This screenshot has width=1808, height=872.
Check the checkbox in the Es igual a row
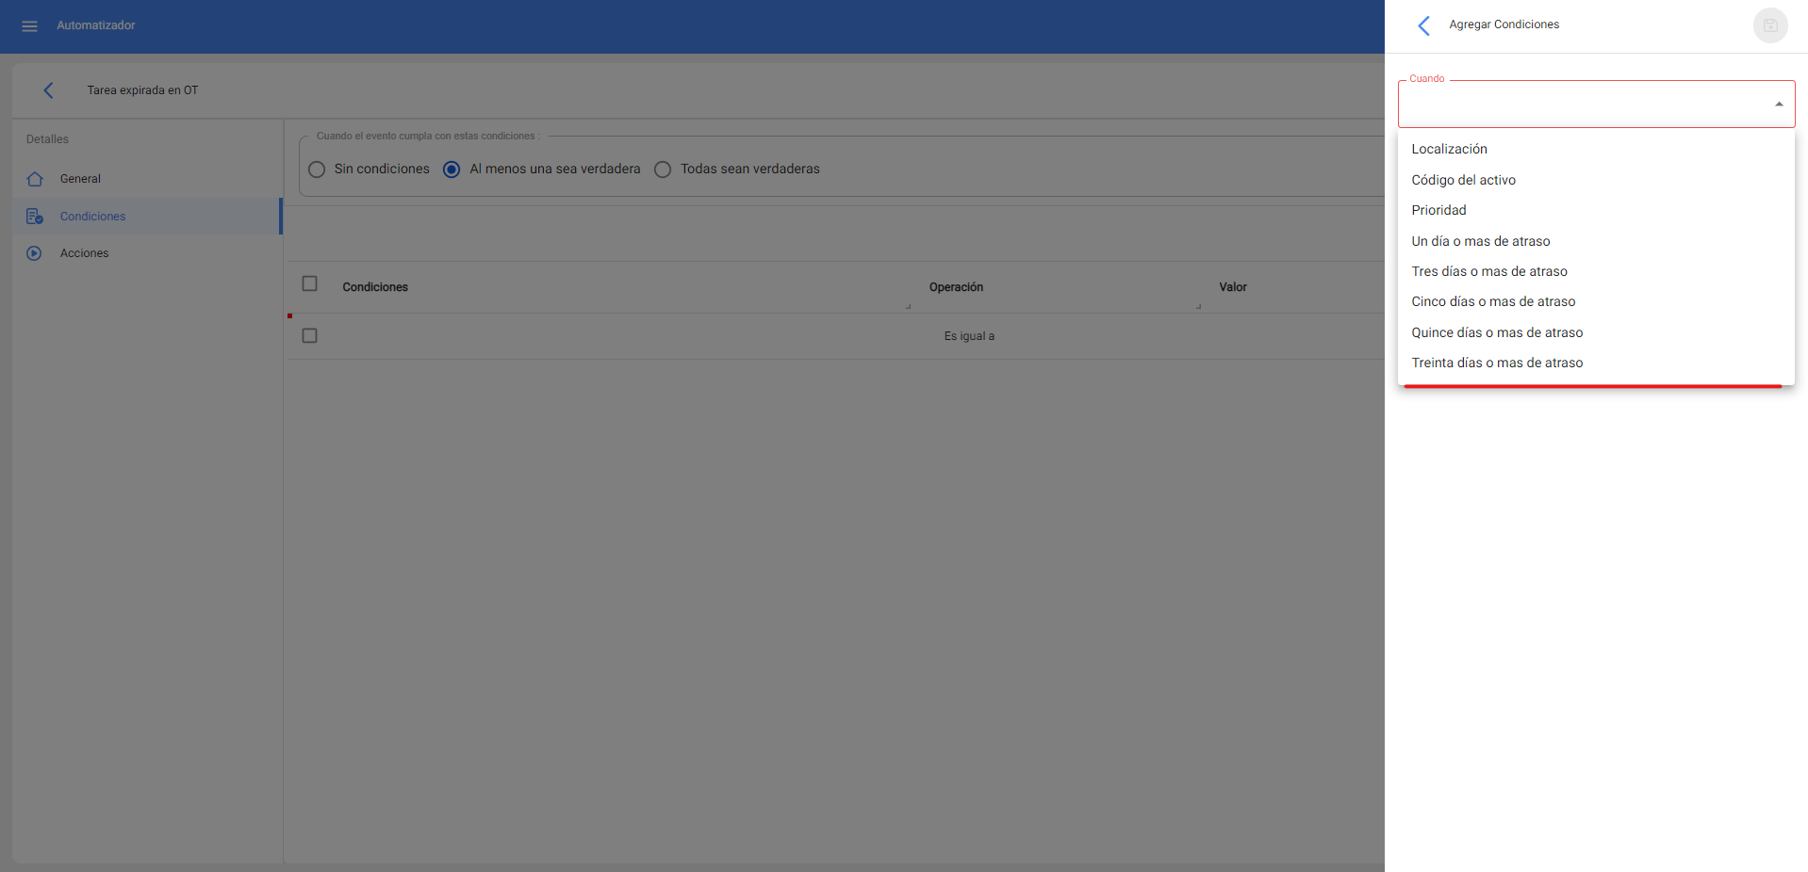pos(309,336)
